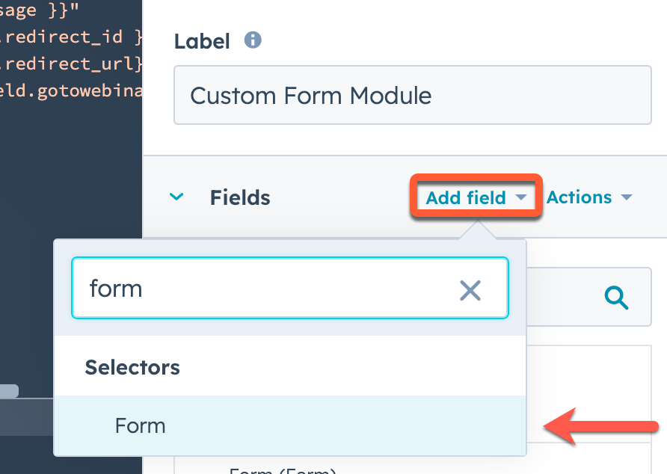The width and height of the screenshot is (667, 474).
Task: Open the Add field dropdown
Action: tap(476, 197)
